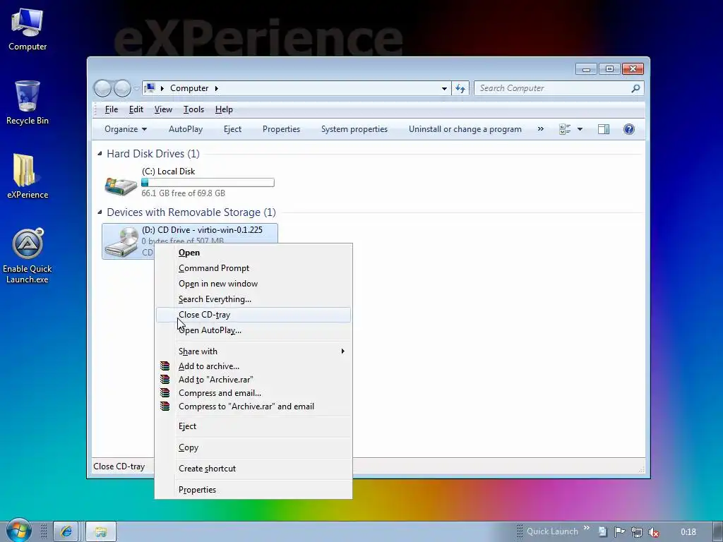
Task: Click the Quick Launch toolbar label
Action: click(552, 531)
